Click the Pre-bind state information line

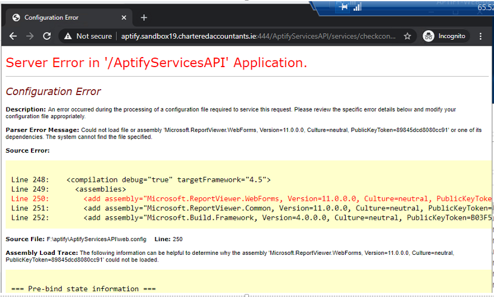[x=83, y=289]
